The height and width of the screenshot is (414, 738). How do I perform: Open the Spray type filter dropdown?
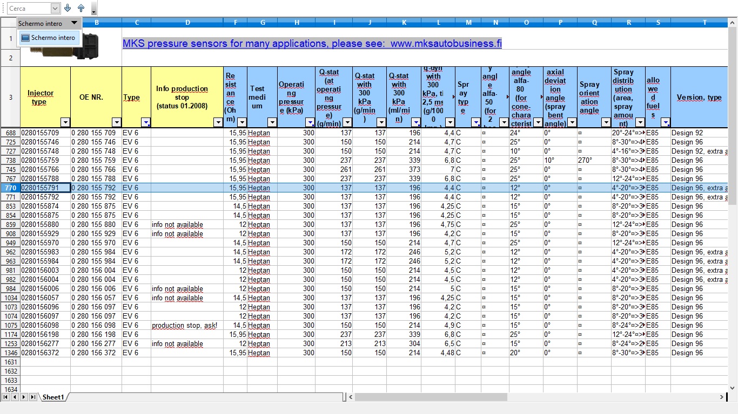tap(475, 122)
